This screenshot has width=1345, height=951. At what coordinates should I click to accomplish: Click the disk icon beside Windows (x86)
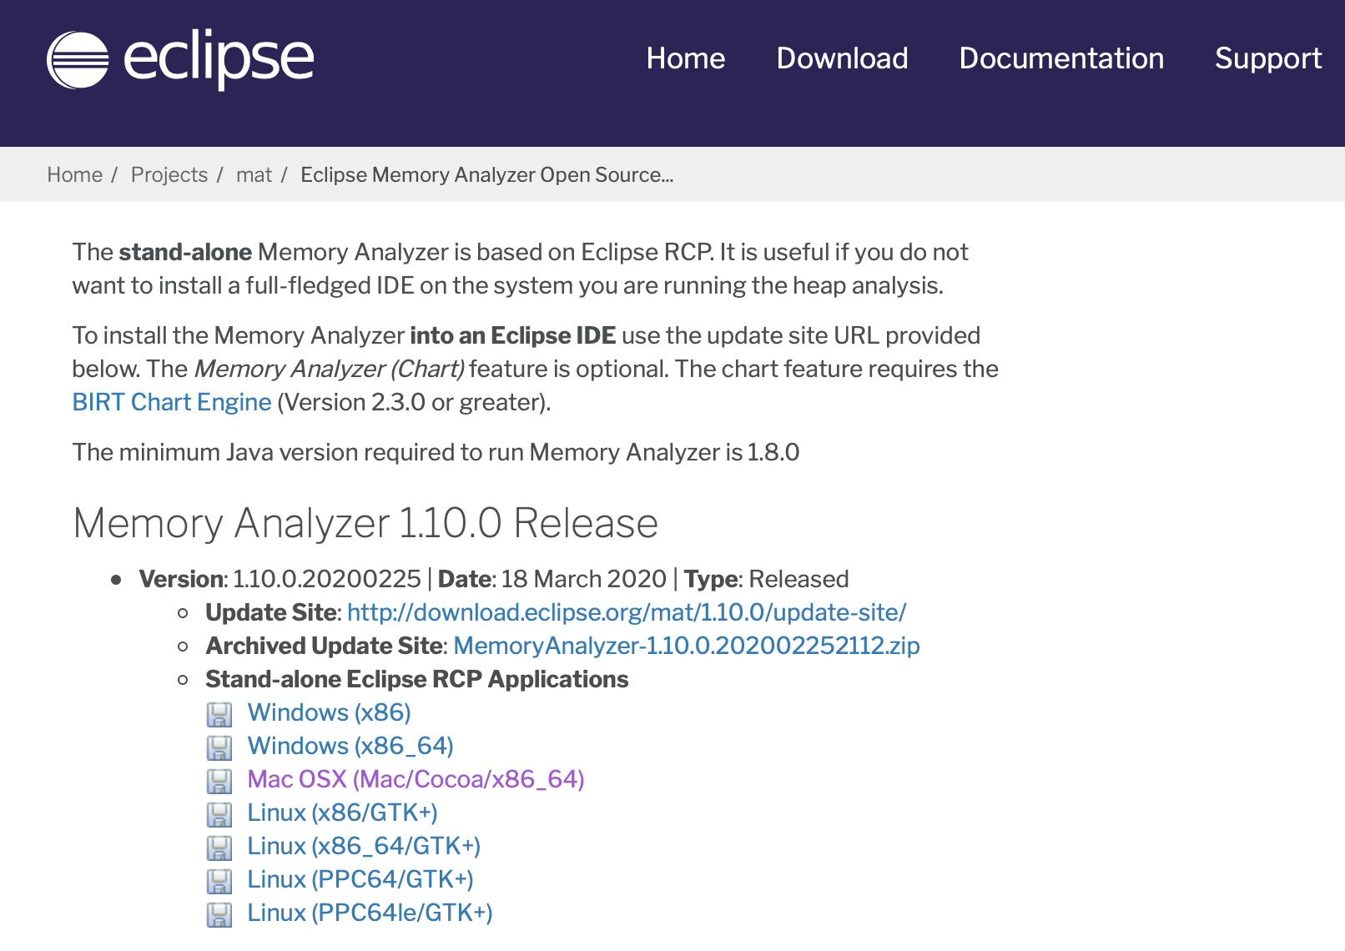(219, 714)
